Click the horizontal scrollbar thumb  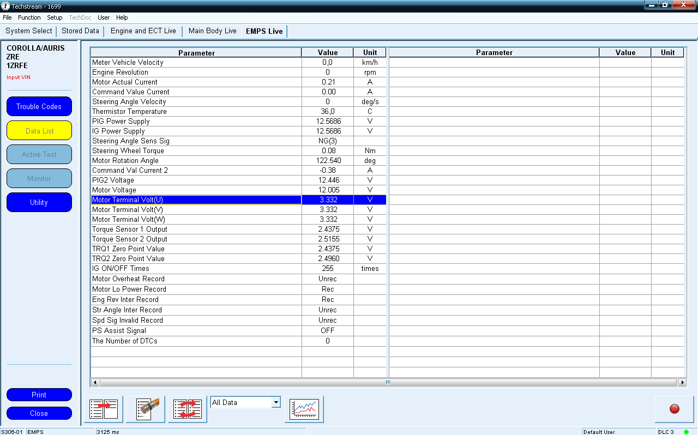pyautogui.click(x=388, y=383)
